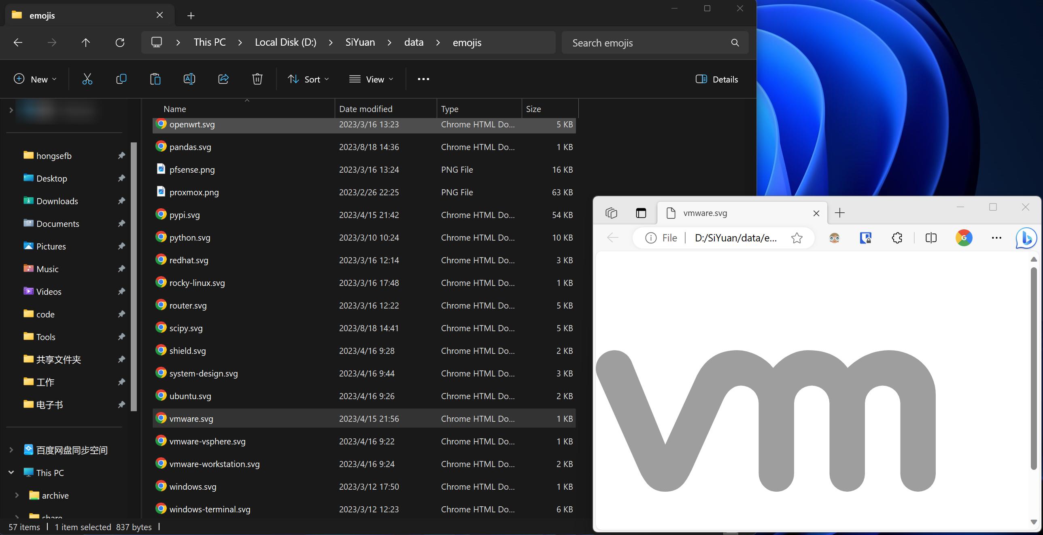Viewport: 1043px width, 535px height.
Task: Click the Delete trash icon
Action: (x=257, y=79)
